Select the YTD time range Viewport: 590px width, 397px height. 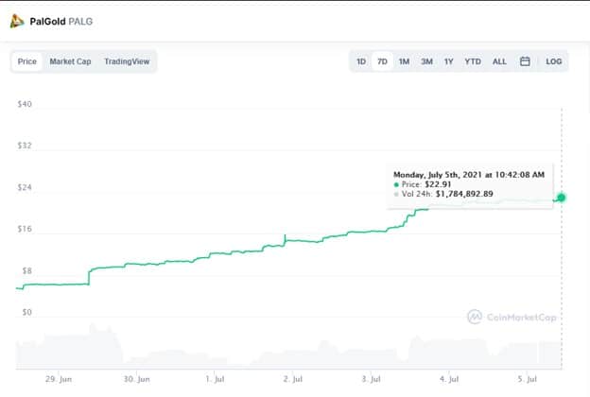click(473, 61)
